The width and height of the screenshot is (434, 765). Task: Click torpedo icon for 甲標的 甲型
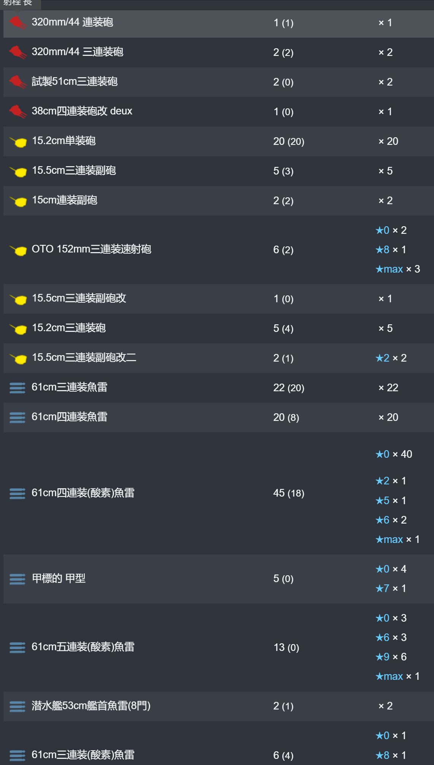point(17,579)
